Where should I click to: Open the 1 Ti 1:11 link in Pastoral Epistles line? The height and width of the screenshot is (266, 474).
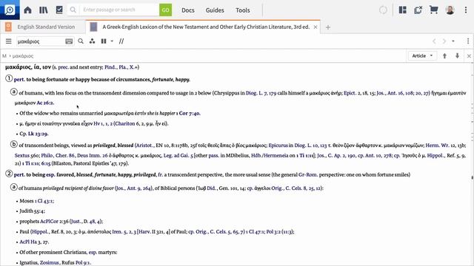click(30, 163)
